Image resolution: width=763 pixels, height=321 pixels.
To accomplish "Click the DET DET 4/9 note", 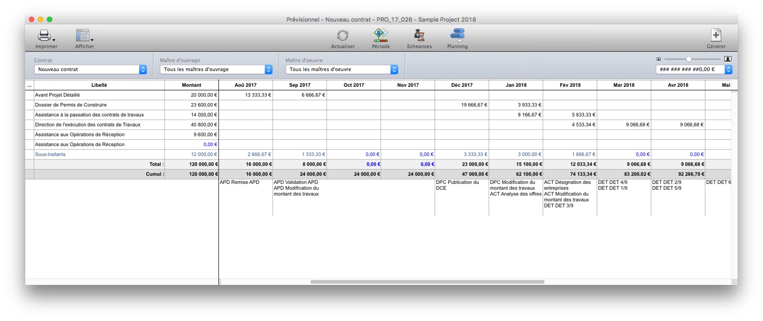I will 612,182.
